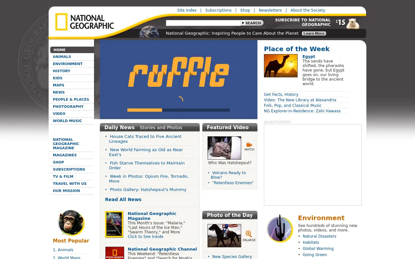The width and height of the screenshot is (415, 259).
Task: Open the ENVIRONMENT navigation item
Action: coord(68,64)
